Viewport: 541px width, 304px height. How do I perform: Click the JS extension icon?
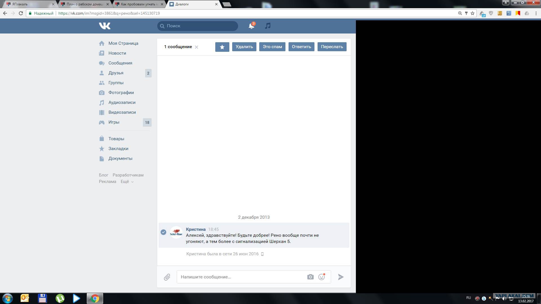point(500,13)
